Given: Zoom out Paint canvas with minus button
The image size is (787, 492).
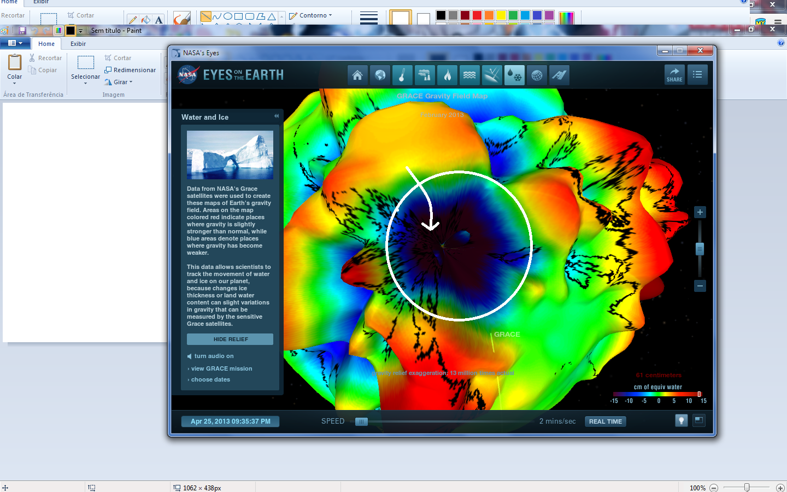Looking at the screenshot, I should point(714,488).
